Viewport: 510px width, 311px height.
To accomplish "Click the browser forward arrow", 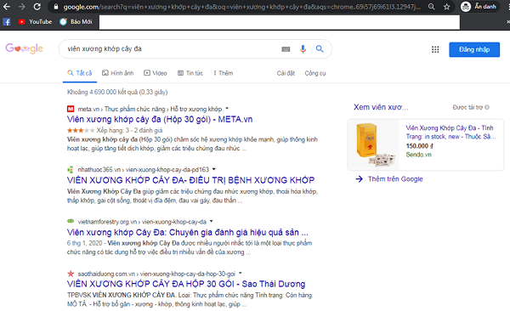I will [x=21, y=7].
